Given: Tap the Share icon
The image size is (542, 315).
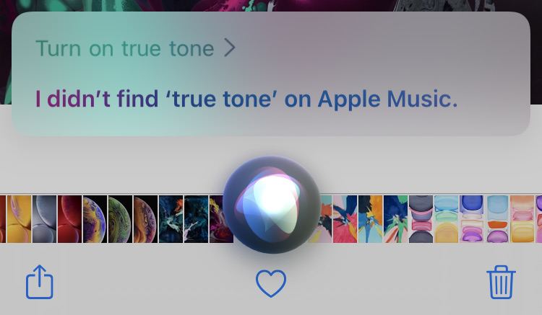Looking at the screenshot, I should tap(40, 282).
